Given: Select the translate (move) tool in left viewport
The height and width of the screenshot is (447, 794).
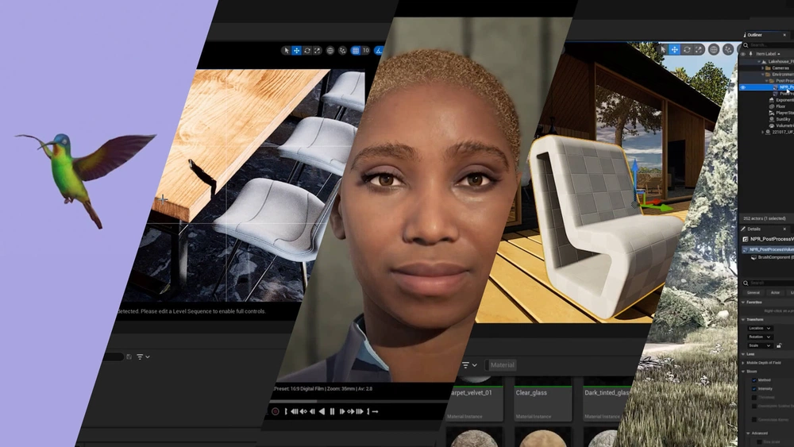Looking at the screenshot, I should click(297, 50).
